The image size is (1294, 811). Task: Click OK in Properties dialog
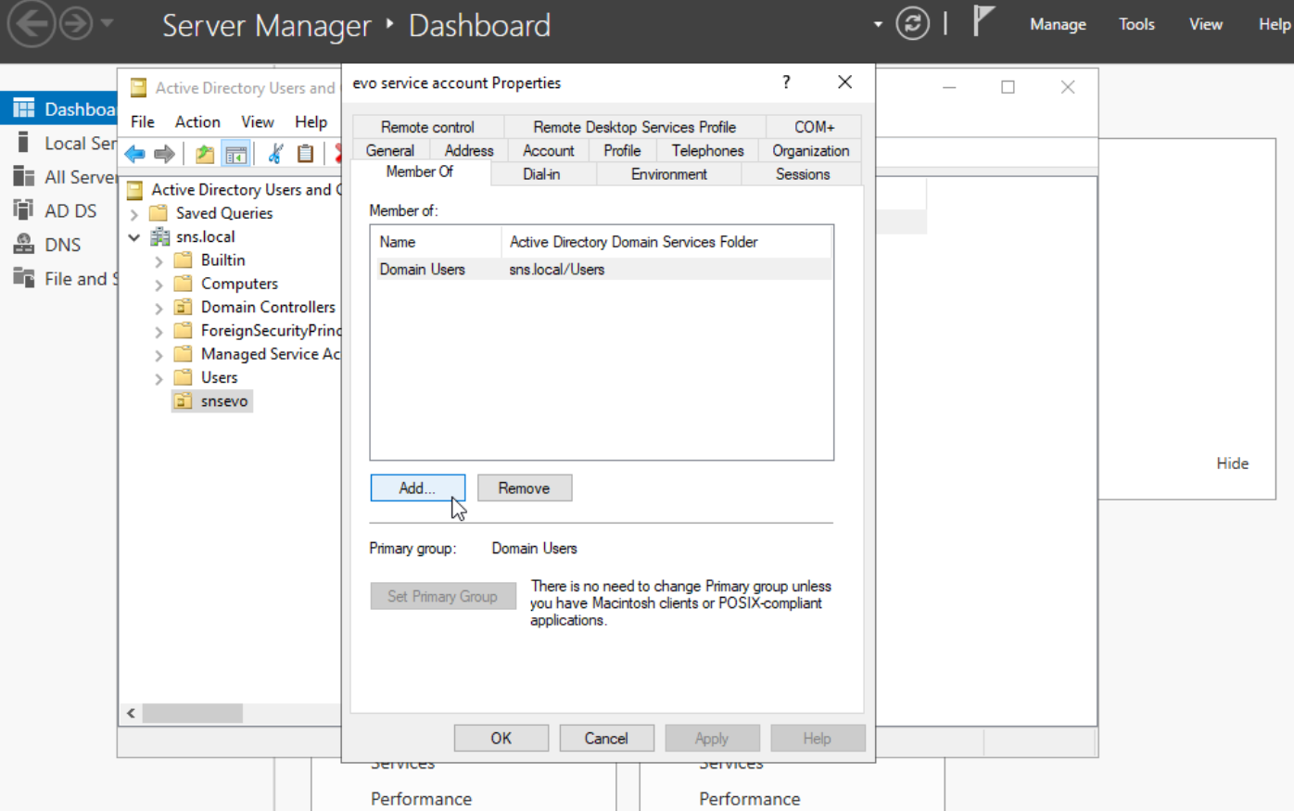pos(501,738)
